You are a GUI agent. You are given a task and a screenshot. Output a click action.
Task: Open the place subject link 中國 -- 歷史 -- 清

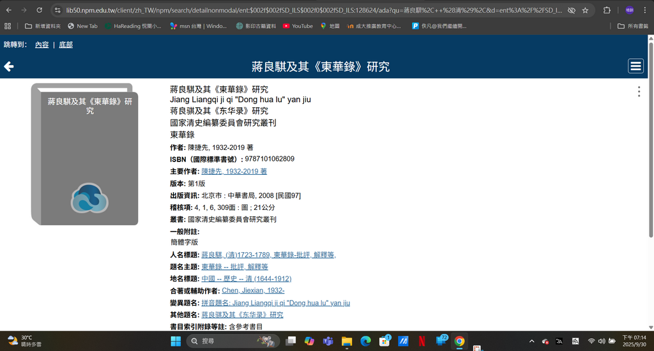[246, 279]
